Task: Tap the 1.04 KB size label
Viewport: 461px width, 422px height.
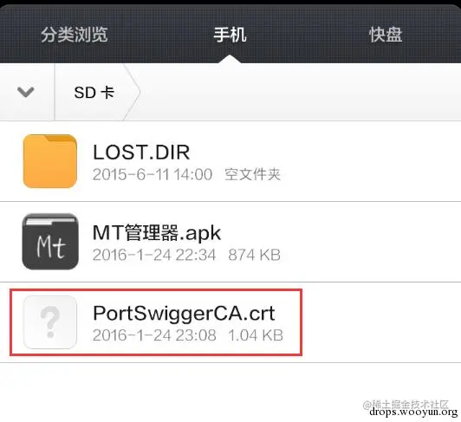Action: 256,335
